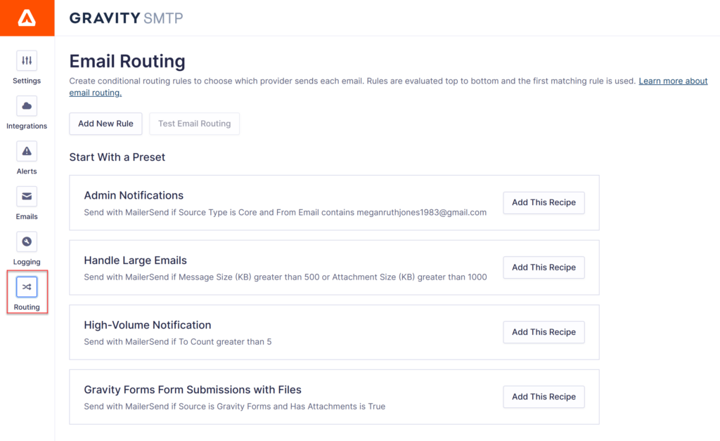Open the Integrations cloud icon

[x=27, y=106]
